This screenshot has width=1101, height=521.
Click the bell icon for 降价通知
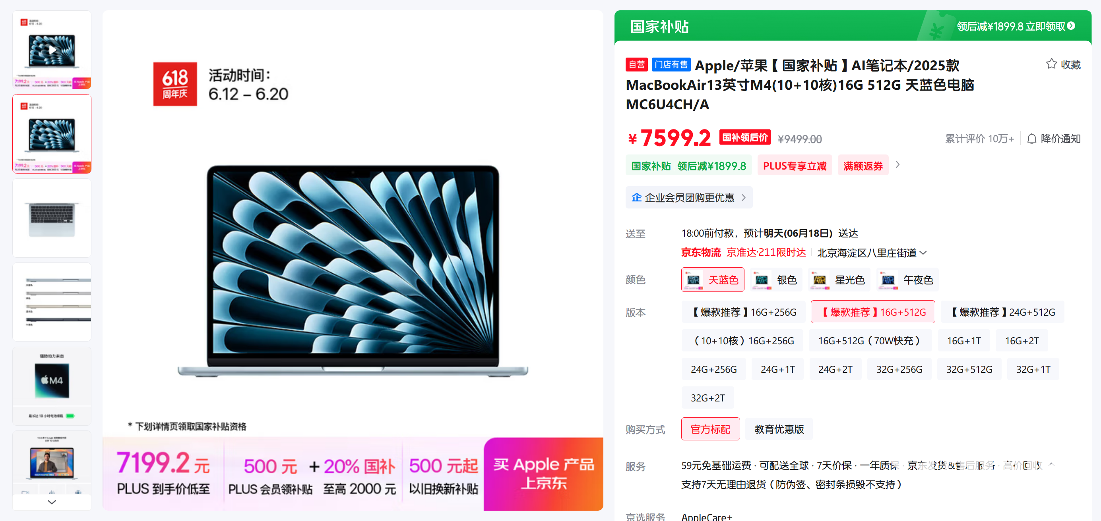click(x=1031, y=139)
